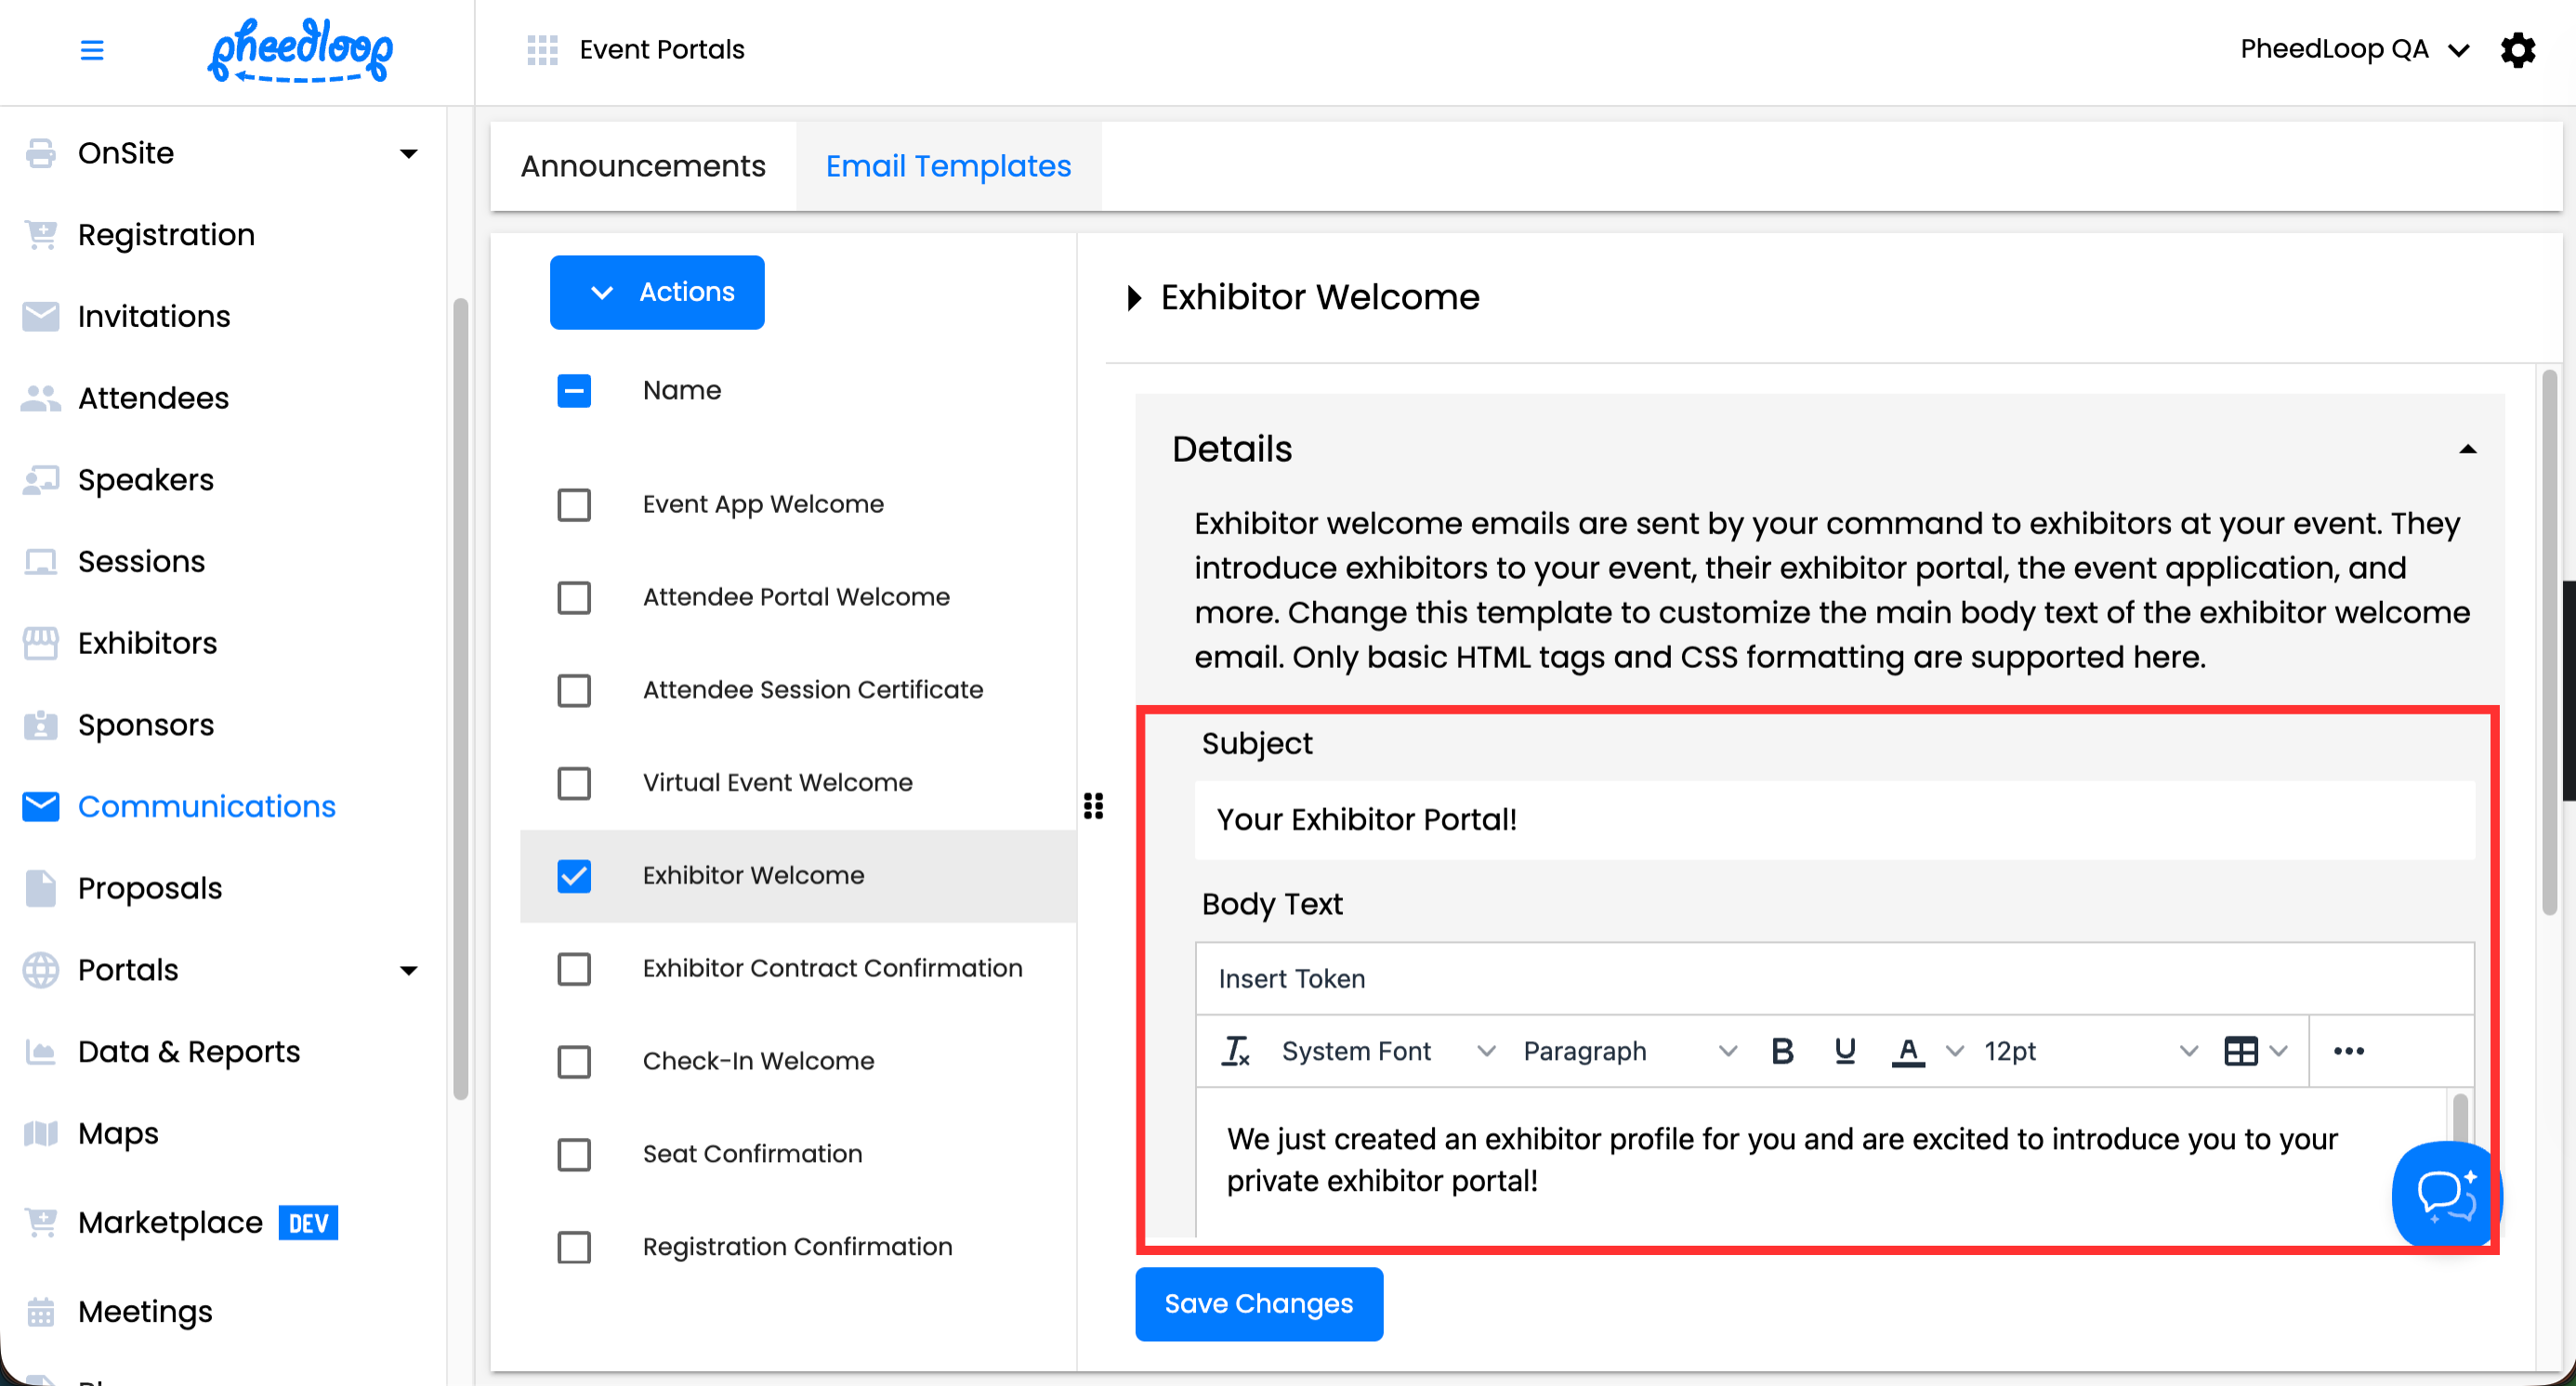Click the blue Actions button
2576x1386 pixels.
click(657, 292)
